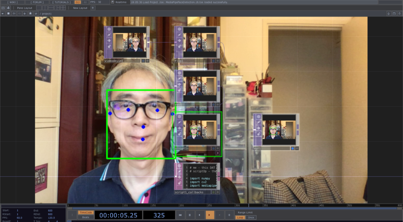This screenshot has width=403, height=222.
Task: Open the WIKI link
Action: 12,2
